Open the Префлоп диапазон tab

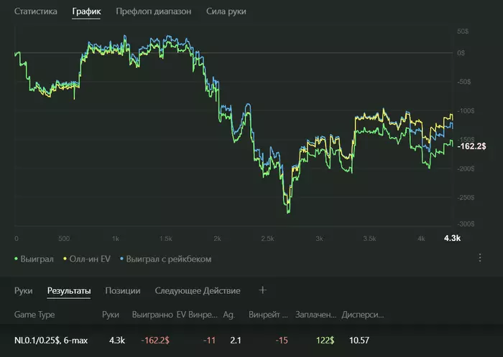[153, 11]
